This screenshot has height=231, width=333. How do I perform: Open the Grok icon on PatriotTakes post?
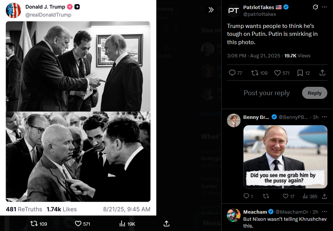tap(316, 7)
